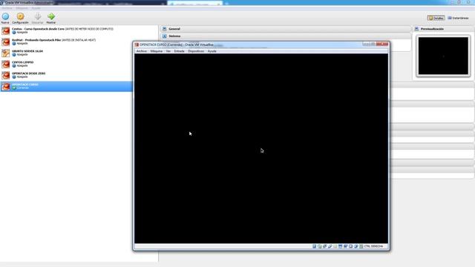475x267 pixels.
Task: Click CTRL DERECHA host key text
Action: tap(373, 246)
